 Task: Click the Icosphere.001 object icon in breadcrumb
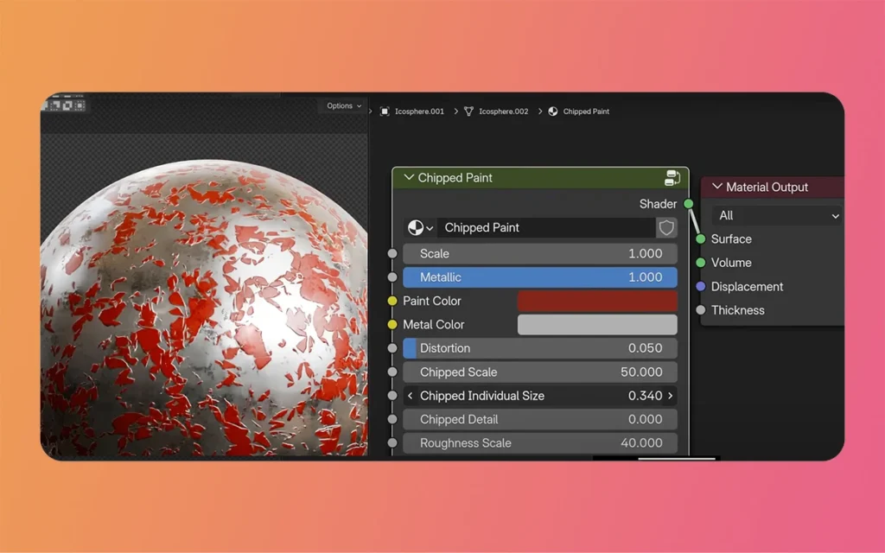[385, 111]
